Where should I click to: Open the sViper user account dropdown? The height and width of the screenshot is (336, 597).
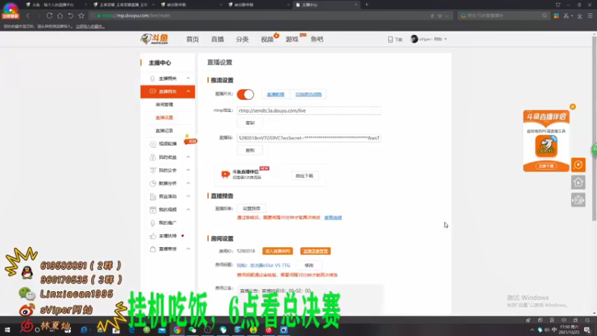(428, 39)
